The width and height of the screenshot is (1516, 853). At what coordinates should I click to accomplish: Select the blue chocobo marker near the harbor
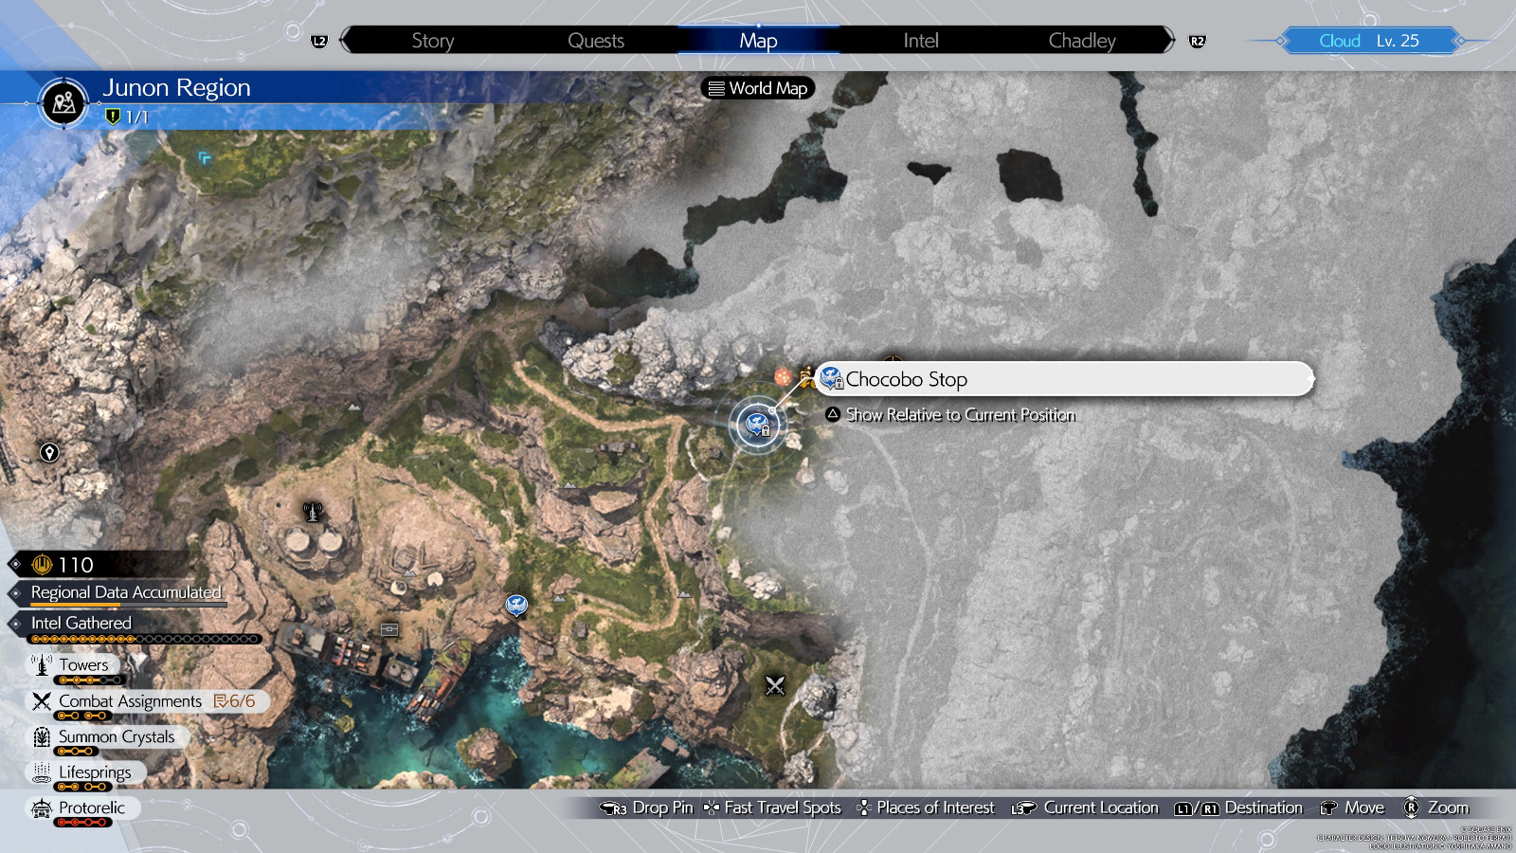(516, 605)
